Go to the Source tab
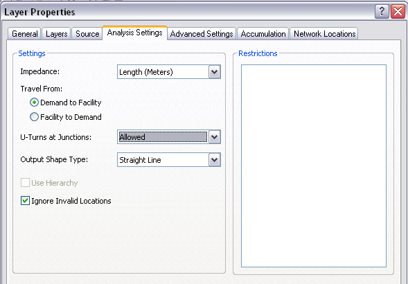Screen dimensions: 408x284 coord(87,34)
